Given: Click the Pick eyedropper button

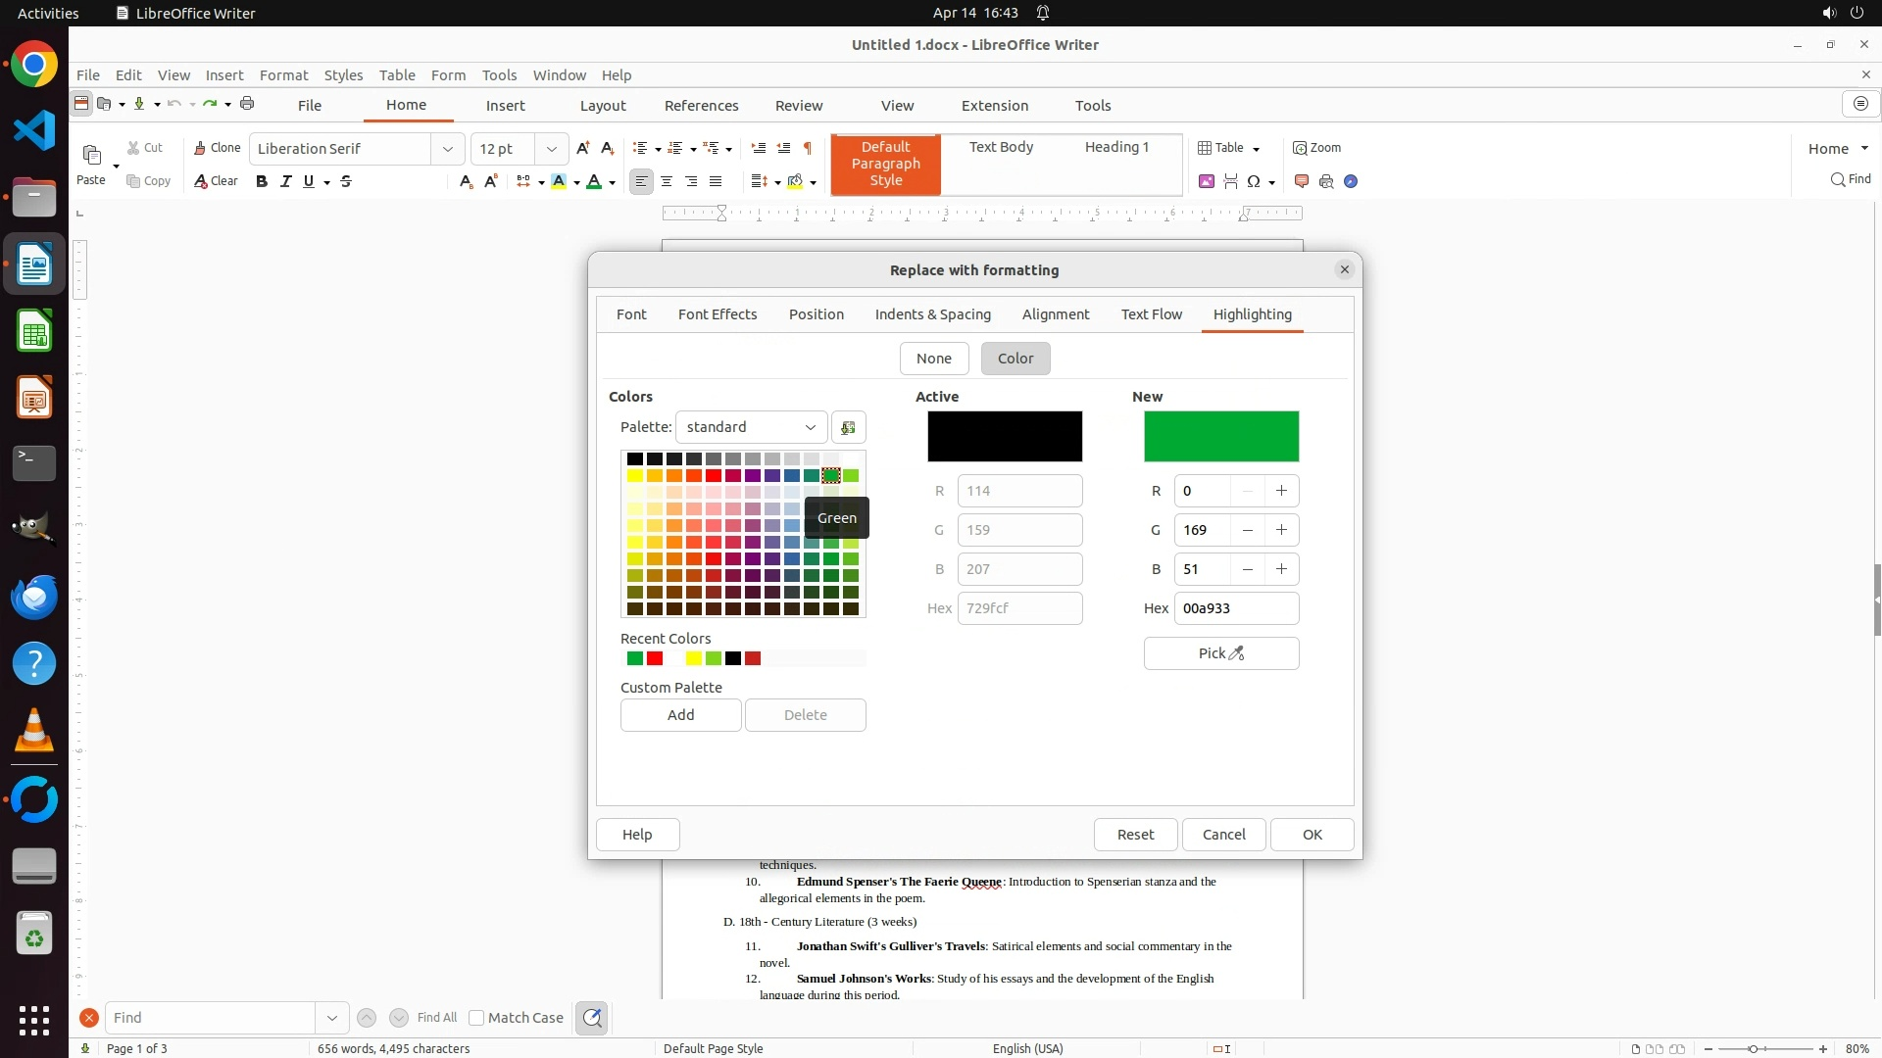Looking at the screenshot, I should tap(1220, 653).
